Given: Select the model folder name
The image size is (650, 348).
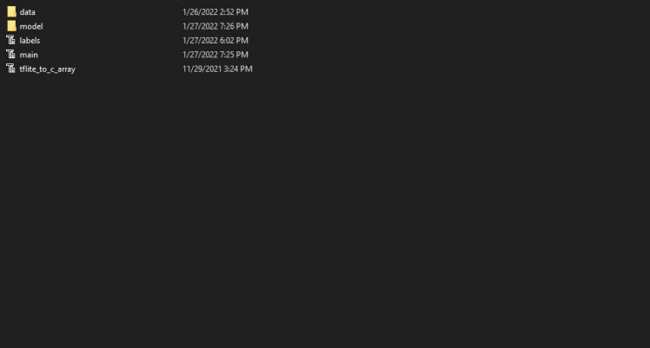Looking at the screenshot, I should click(x=30, y=26).
